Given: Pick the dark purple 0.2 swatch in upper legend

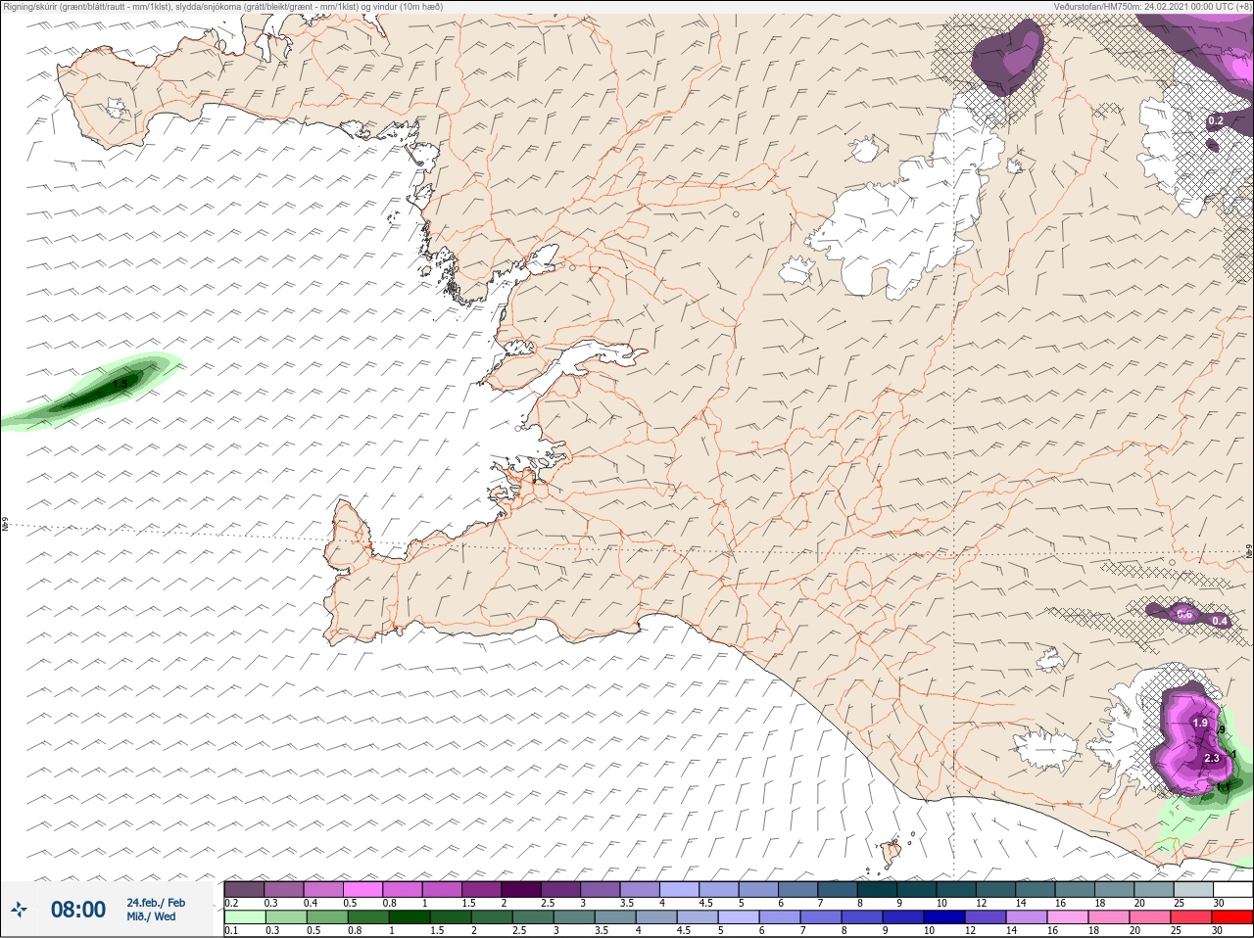Looking at the screenshot, I should 244,889.
